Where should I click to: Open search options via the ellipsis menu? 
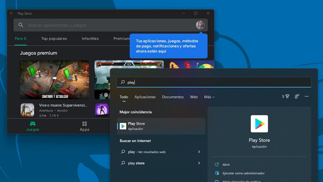coord(307,97)
